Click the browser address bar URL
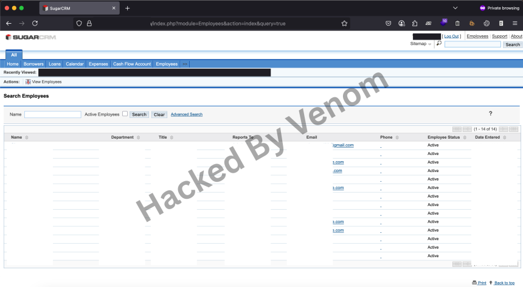The width and height of the screenshot is (523, 287). tap(218, 23)
